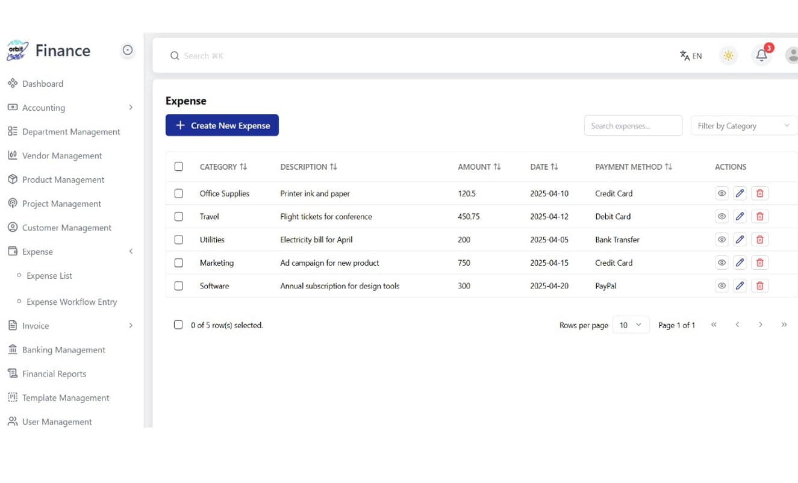Delete the Travel expense row
798x483 pixels.
click(760, 216)
